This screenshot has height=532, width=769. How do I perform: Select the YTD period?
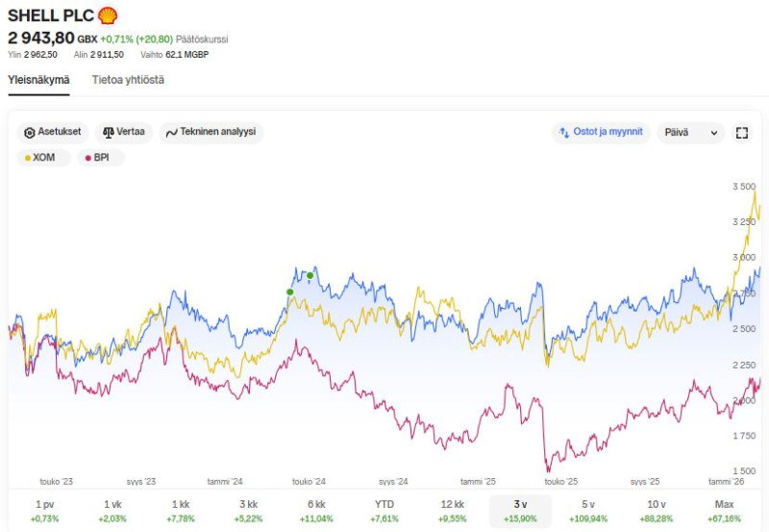(384, 512)
